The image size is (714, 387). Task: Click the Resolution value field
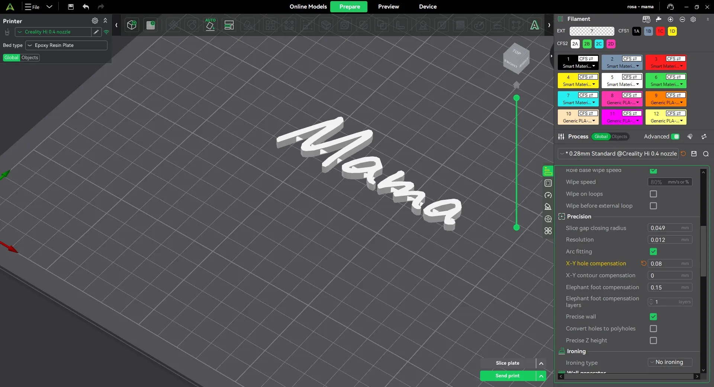coord(670,240)
